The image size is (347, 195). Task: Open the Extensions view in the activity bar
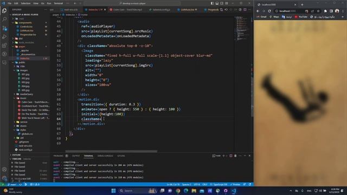4,45
